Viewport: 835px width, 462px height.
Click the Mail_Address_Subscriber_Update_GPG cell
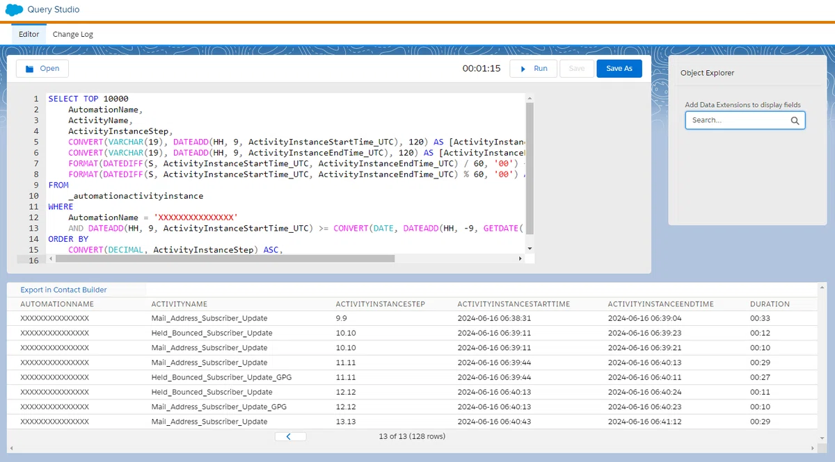[219, 407]
